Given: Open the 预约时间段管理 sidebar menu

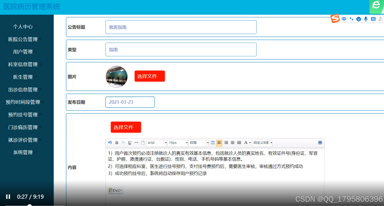Looking at the screenshot, I should 25,102.
